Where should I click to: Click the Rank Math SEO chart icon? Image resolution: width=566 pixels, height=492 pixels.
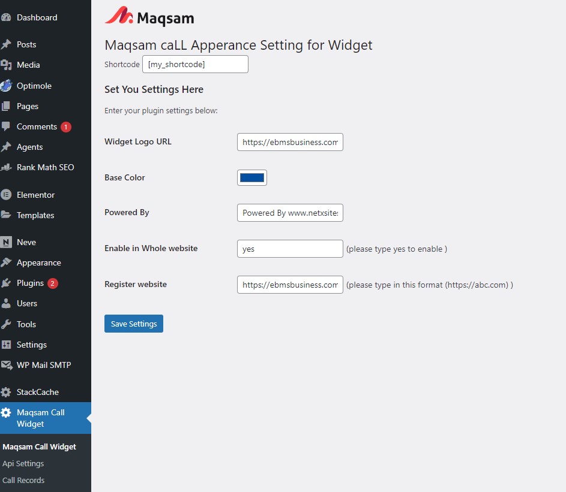(x=6, y=167)
